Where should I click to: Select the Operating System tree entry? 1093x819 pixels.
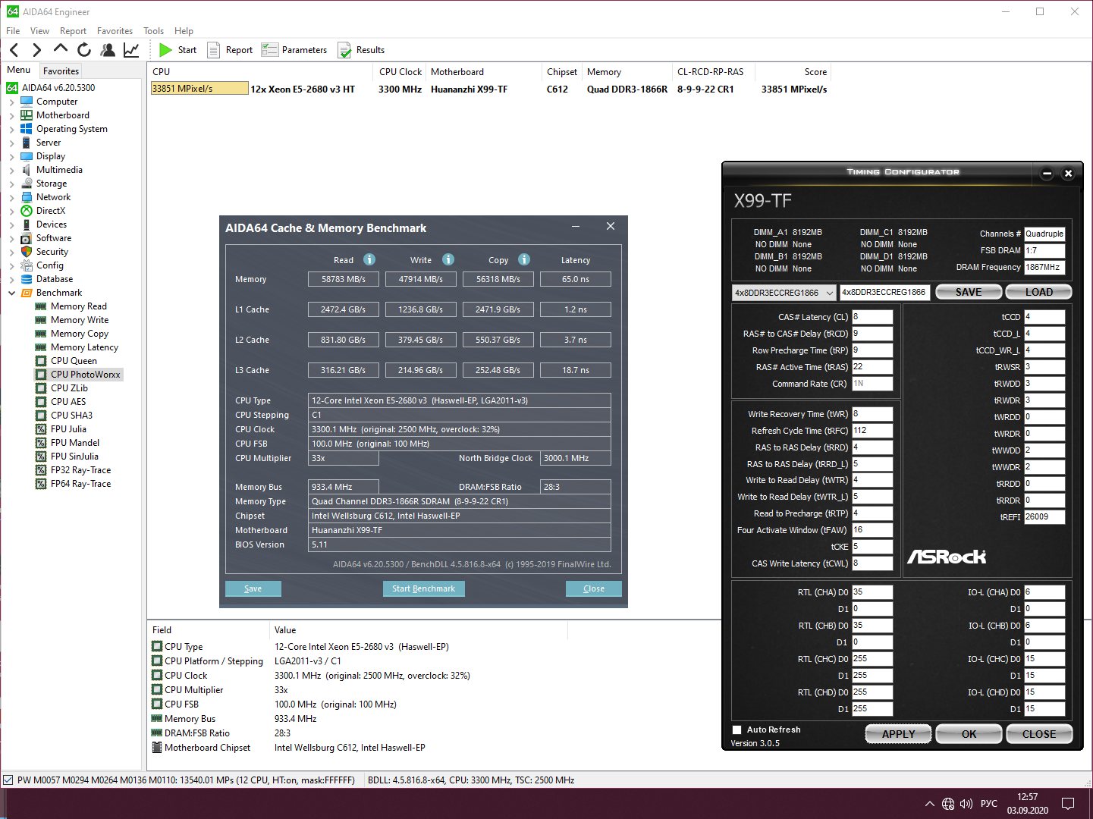[72, 129]
